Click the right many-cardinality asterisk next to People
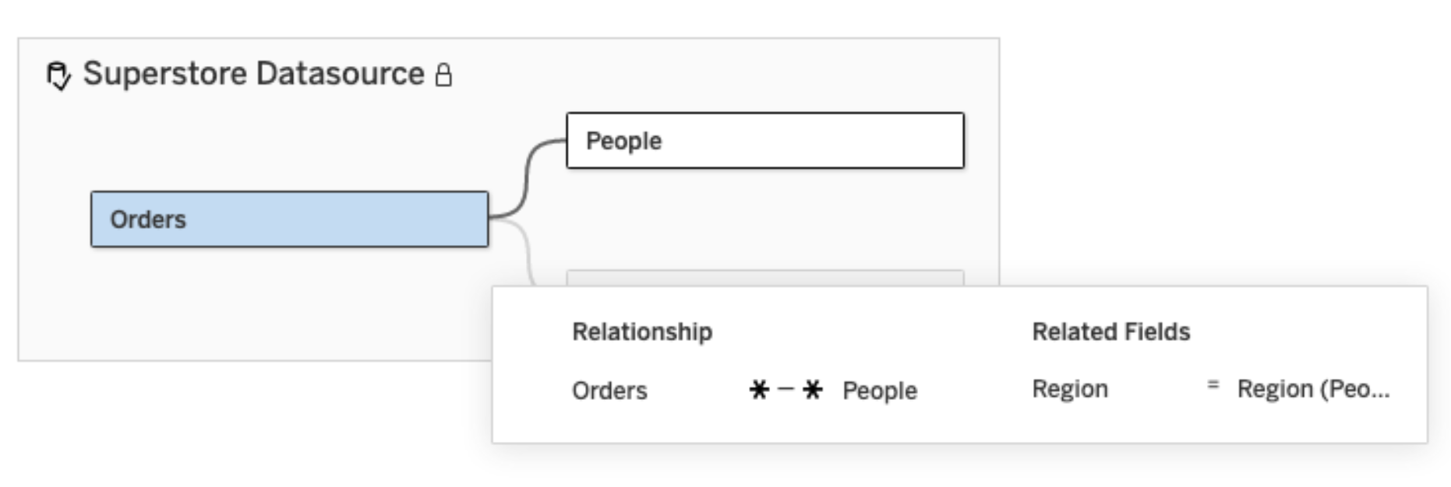1451x487 pixels. pyautogui.click(x=813, y=389)
